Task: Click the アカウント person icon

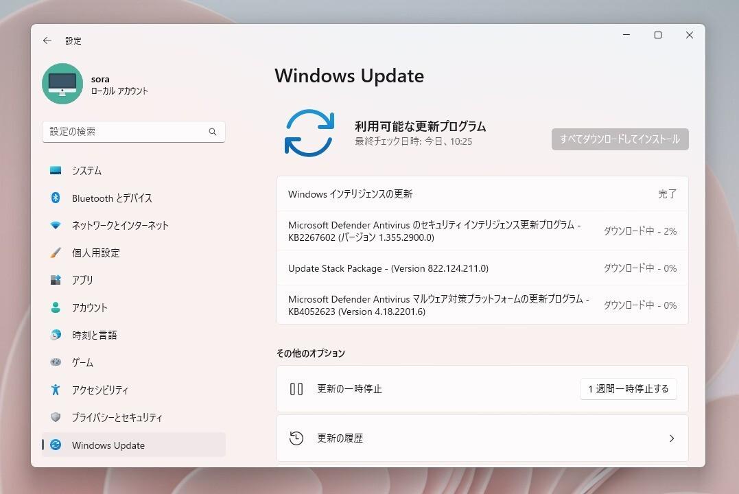Action: (x=56, y=307)
